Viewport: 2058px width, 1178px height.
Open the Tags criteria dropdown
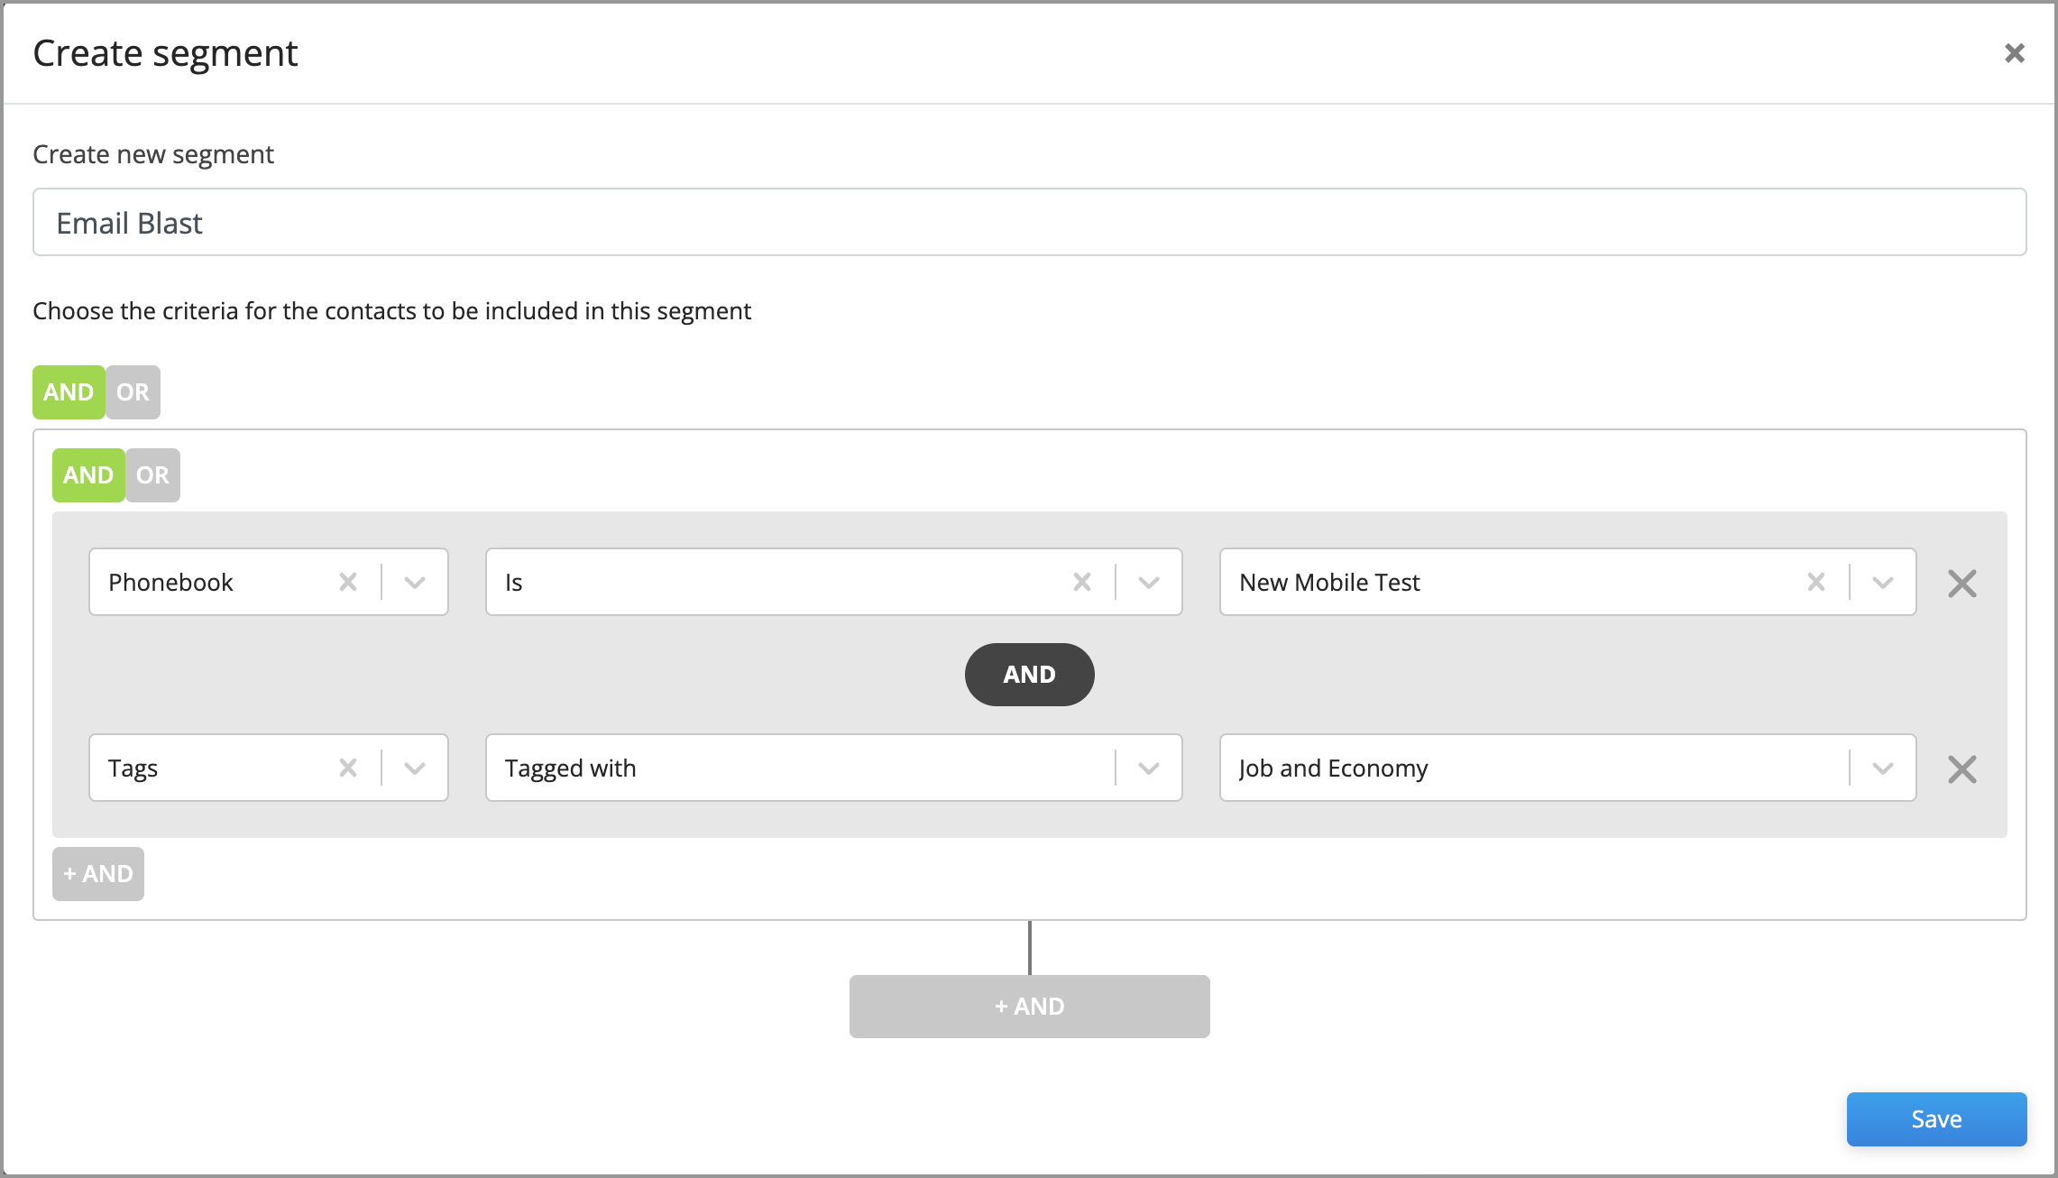415,768
